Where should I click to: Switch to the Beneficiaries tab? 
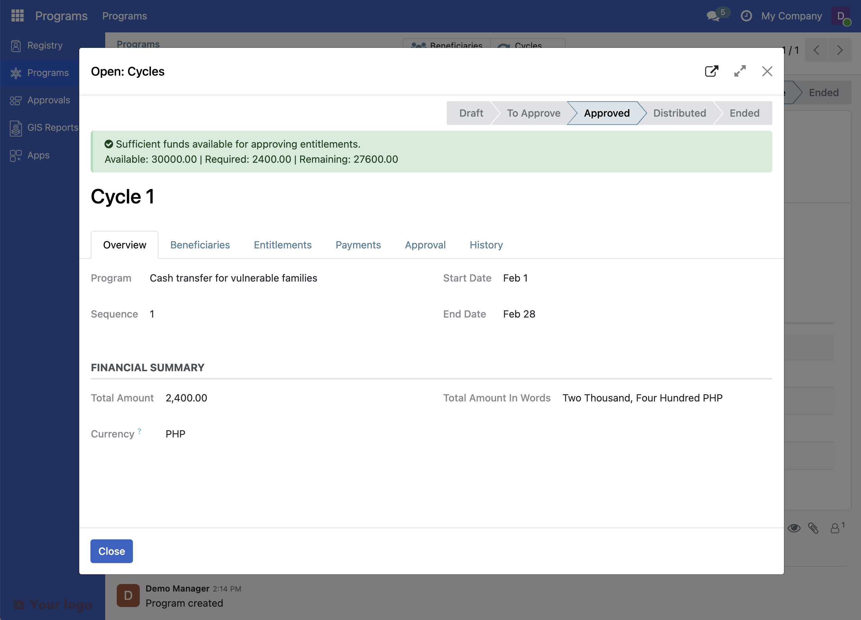point(200,245)
